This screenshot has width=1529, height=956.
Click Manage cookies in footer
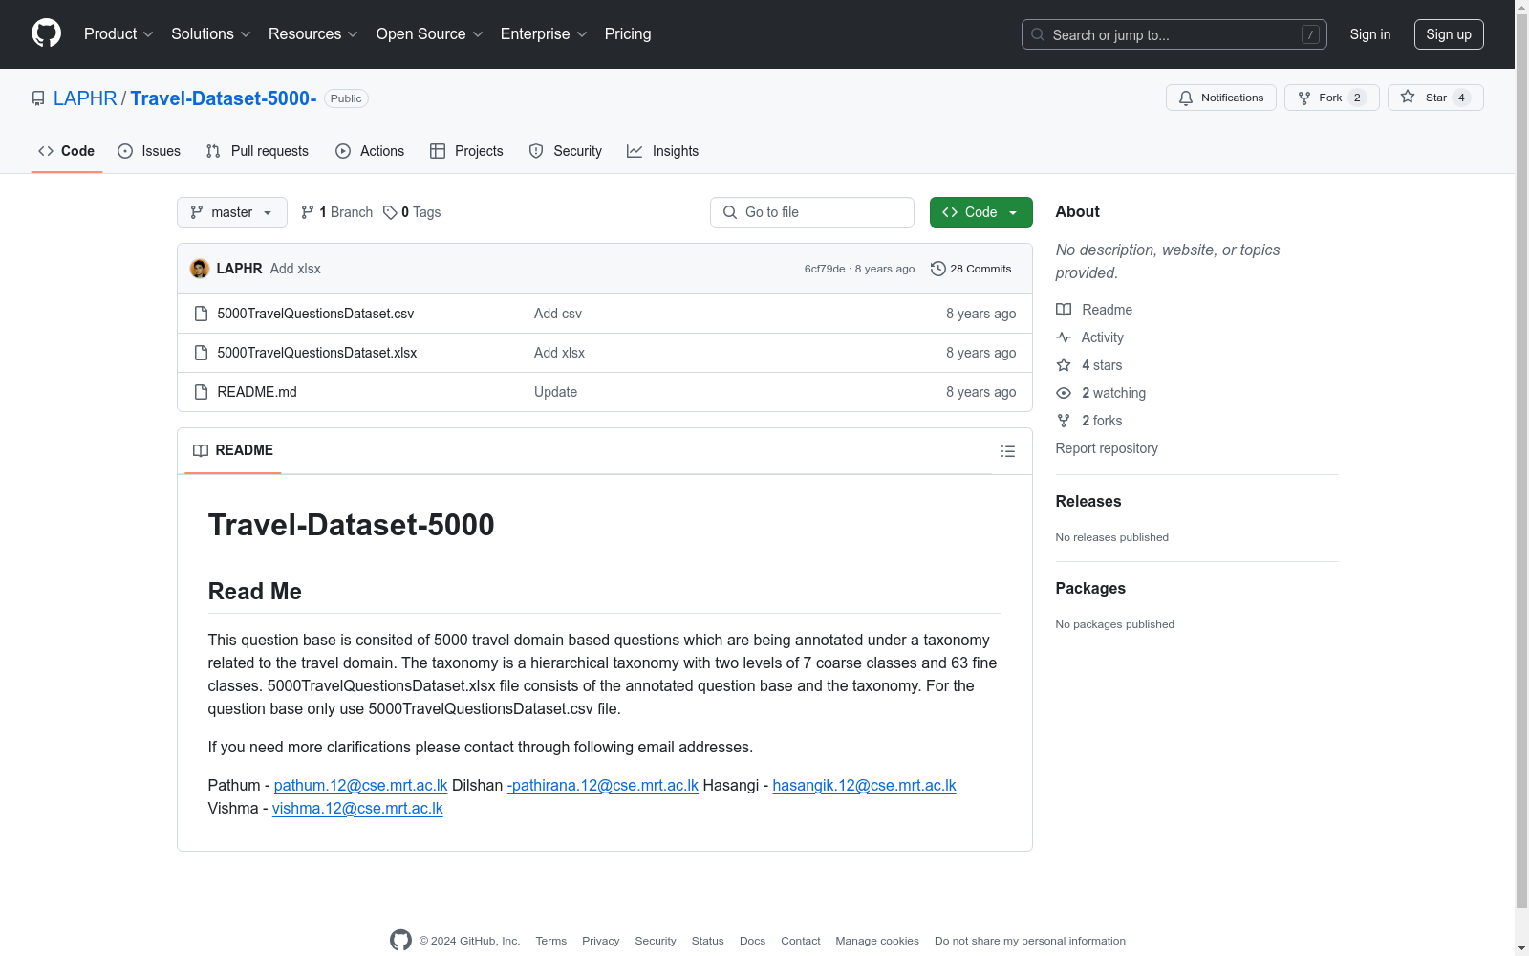(877, 941)
